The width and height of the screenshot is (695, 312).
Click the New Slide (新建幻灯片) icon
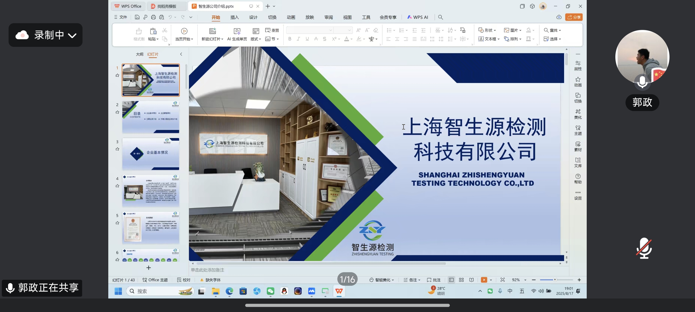(213, 31)
